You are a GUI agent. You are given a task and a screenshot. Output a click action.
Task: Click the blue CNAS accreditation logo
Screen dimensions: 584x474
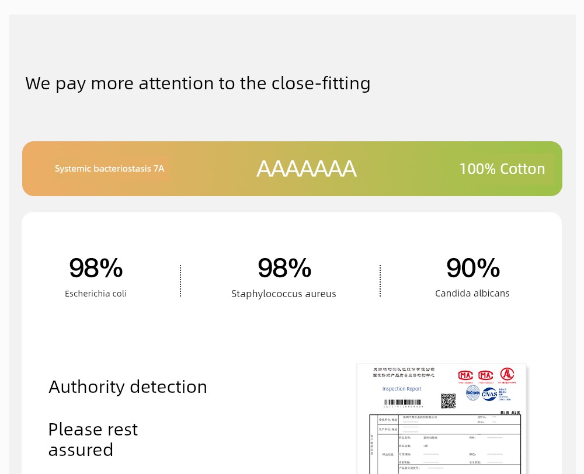(489, 394)
